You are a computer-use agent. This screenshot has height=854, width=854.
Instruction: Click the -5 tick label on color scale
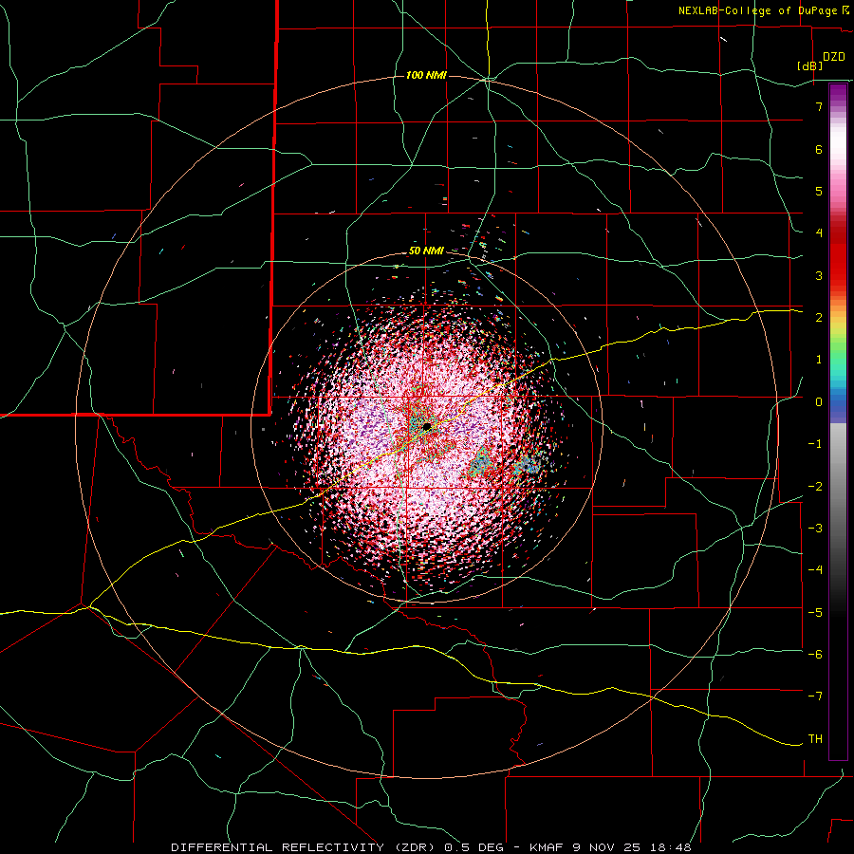(x=815, y=613)
